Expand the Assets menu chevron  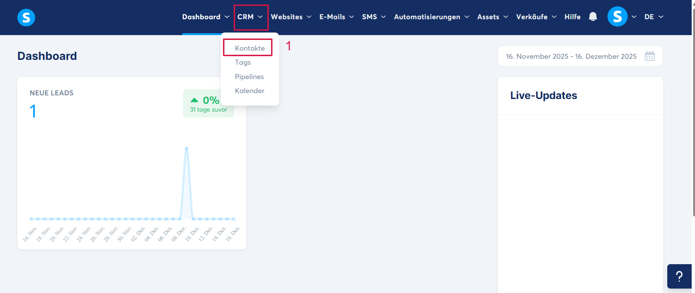coord(506,17)
